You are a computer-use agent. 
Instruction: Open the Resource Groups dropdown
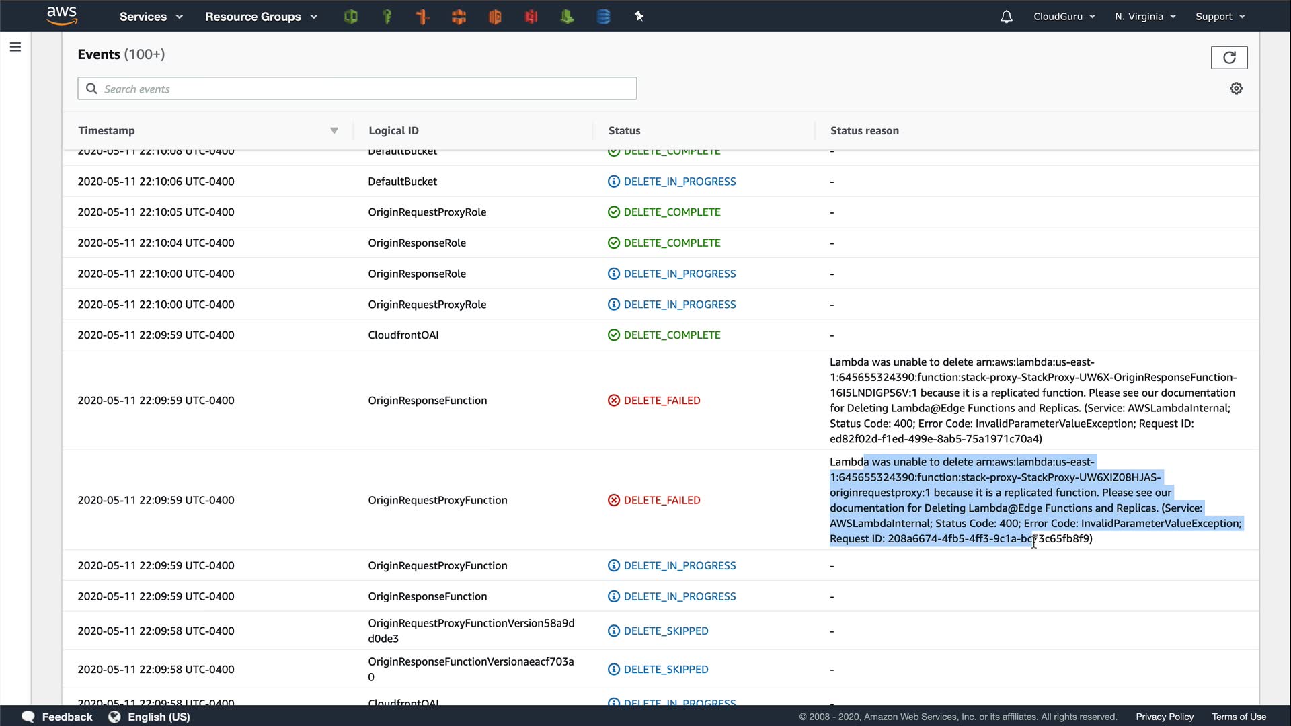(261, 17)
